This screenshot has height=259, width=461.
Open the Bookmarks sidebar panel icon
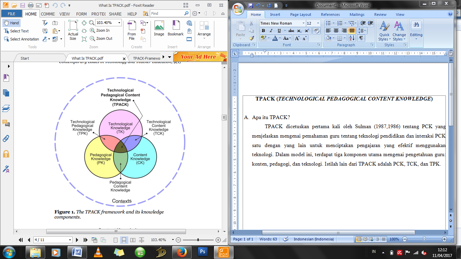pos(6,78)
